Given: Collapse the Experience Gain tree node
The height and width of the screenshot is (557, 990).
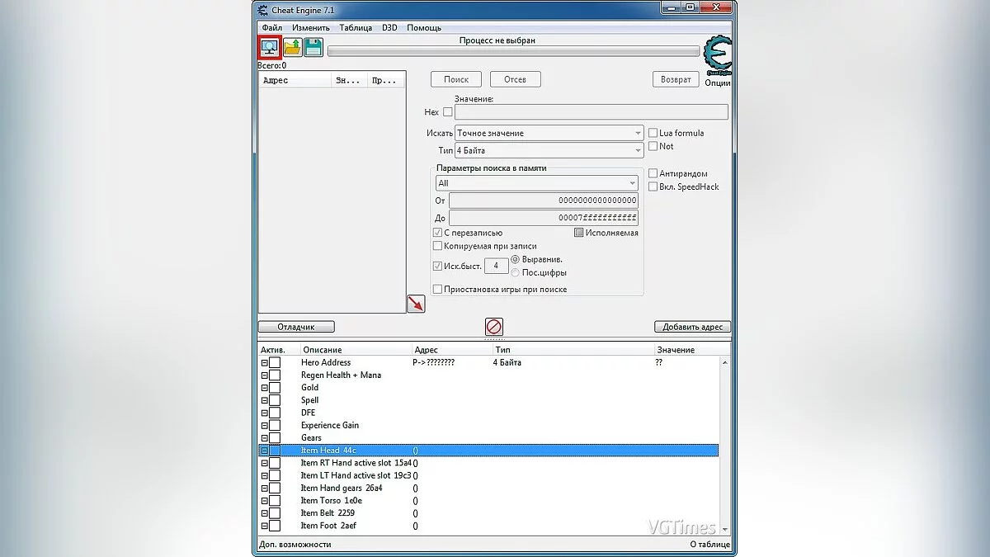Looking at the screenshot, I should [265, 426].
